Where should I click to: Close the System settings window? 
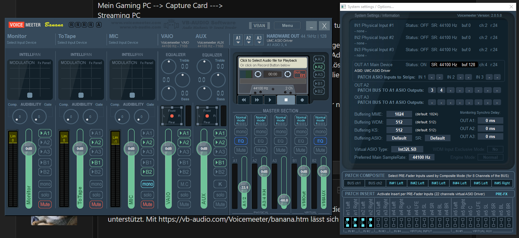coord(511,7)
